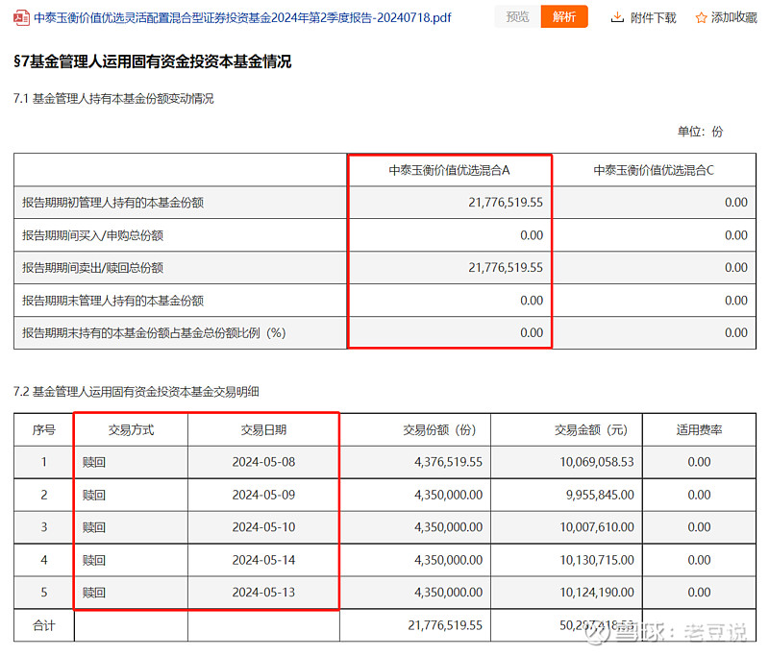Select the 混合A value in the 期初 row
The image size is (769, 656).
click(506, 203)
